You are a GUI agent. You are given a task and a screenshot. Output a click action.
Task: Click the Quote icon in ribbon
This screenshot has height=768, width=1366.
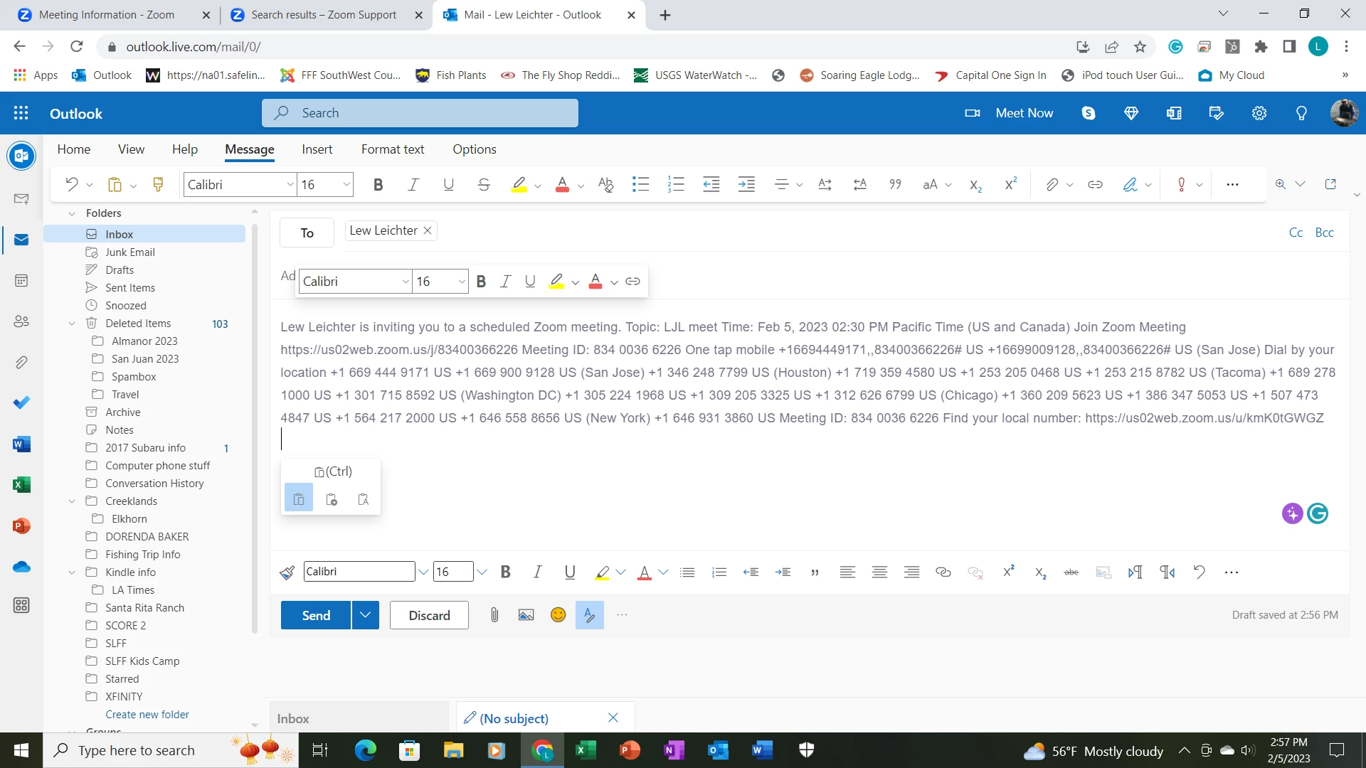895,185
